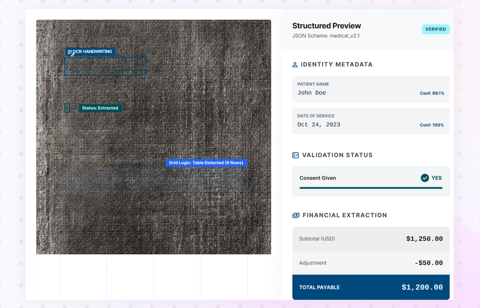Click the Status: Extracted tag
This screenshot has height=308, width=480.
point(100,108)
